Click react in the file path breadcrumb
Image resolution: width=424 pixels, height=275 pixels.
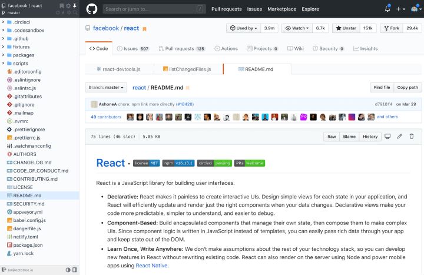point(139,88)
